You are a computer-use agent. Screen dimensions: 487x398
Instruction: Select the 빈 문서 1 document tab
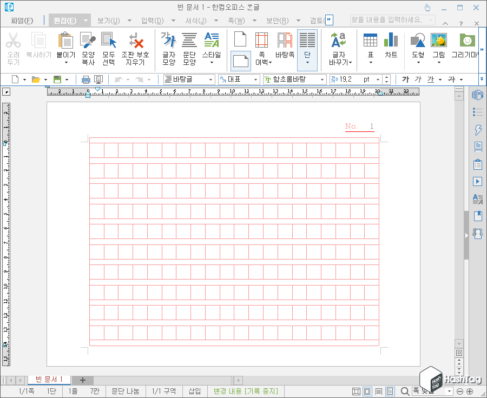click(x=49, y=380)
